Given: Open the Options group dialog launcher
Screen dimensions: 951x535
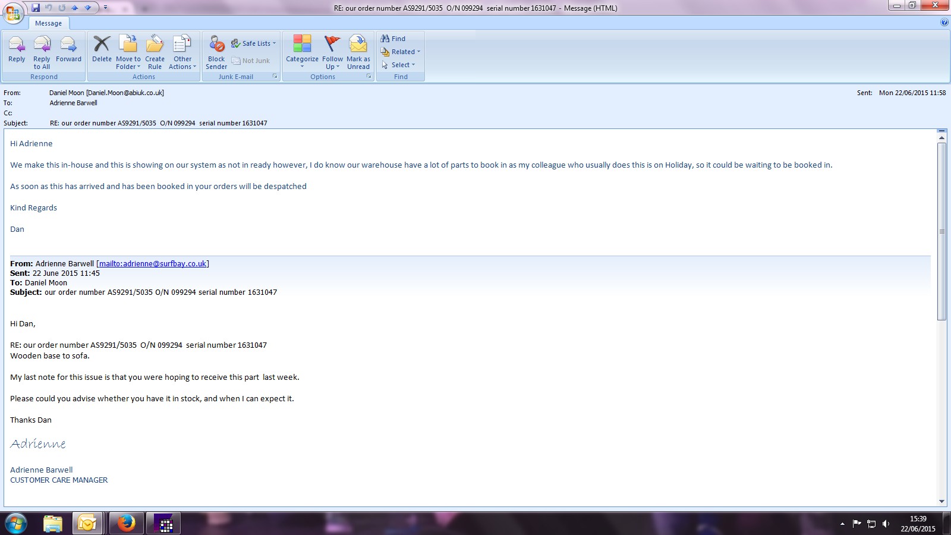Looking at the screenshot, I should click(x=369, y=77).
